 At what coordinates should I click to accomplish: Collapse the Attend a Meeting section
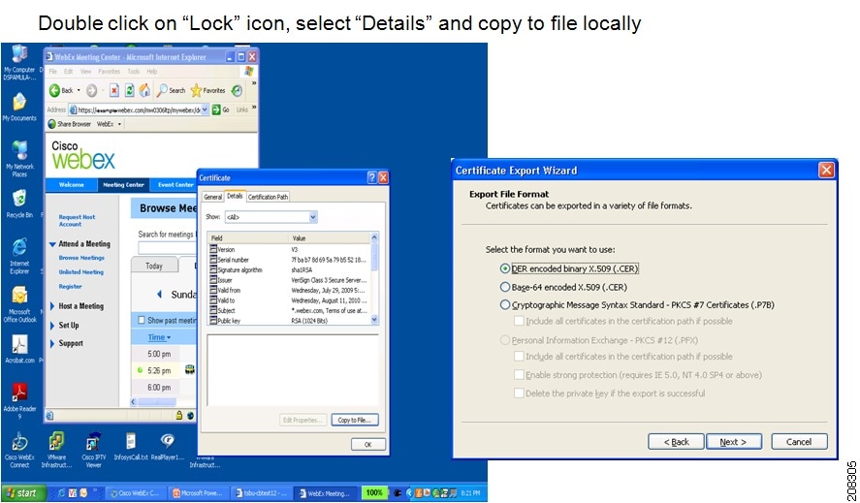tap(52, 244)
